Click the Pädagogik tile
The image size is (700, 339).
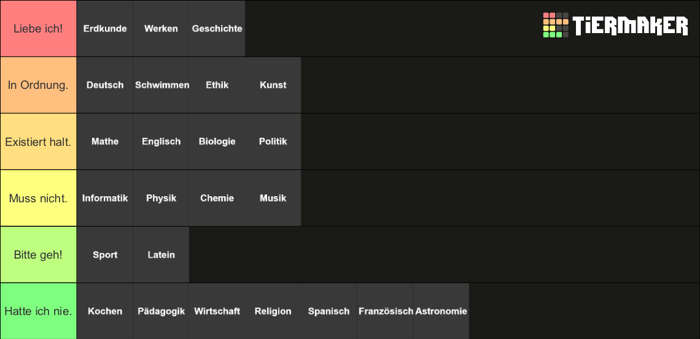pos(161,311)
